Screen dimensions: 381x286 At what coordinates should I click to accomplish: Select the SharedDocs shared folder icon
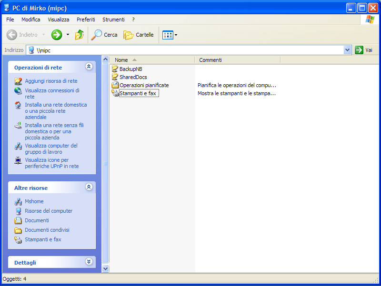pos(115,77)
